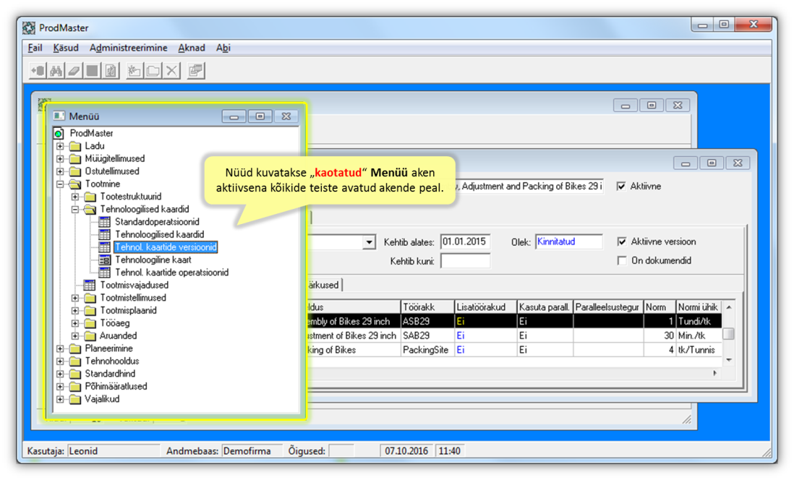This screenshot has height=480, width=794.
Task: Click the Norm column header
Action: [659, 307]
